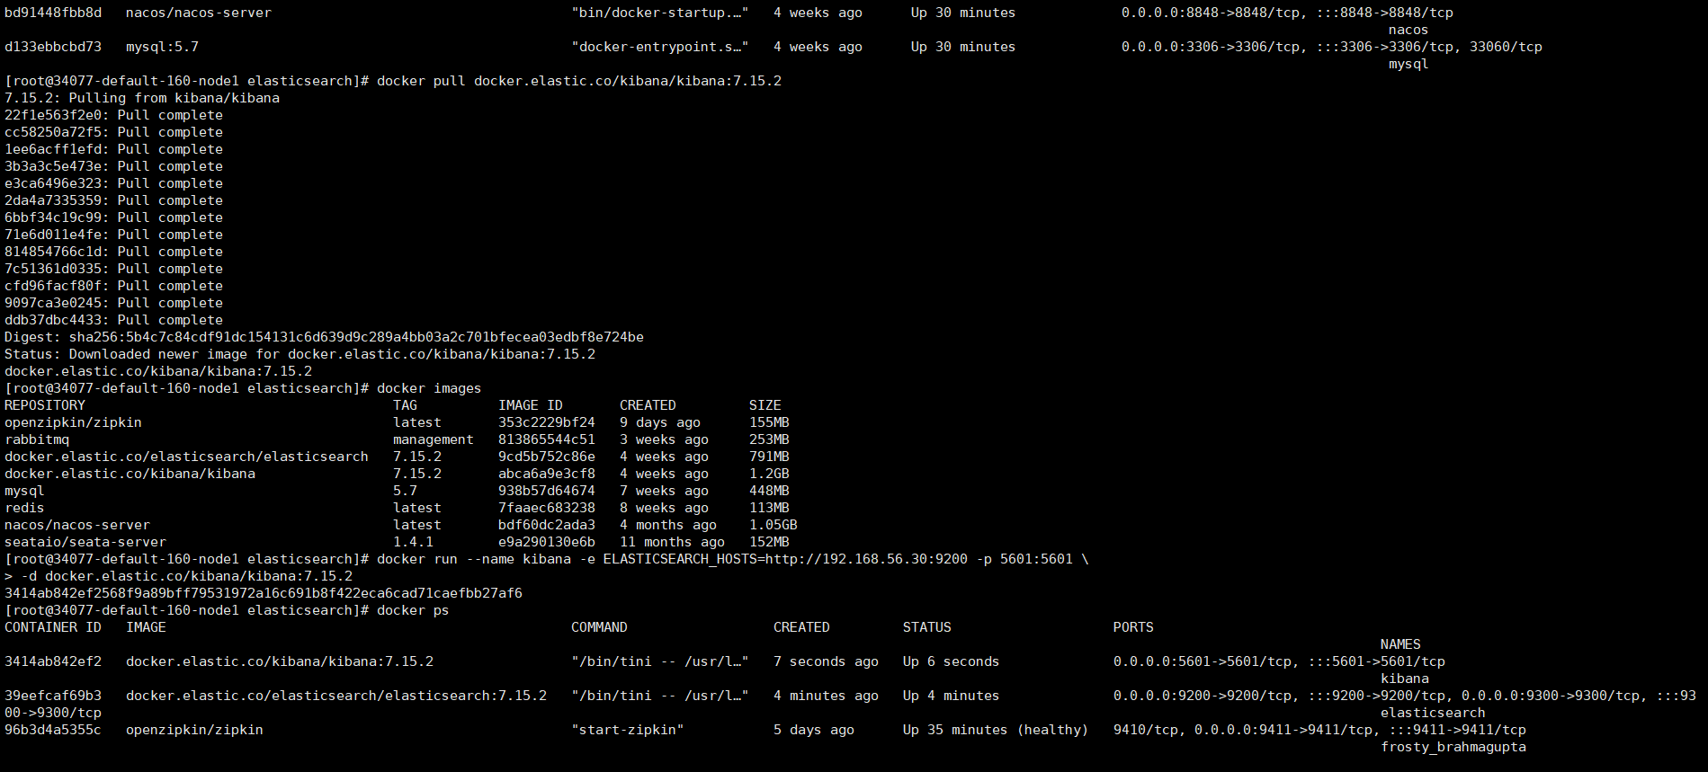Select image ID bdf60dc2ada3
The height and width of the screenshot is (772, 1708).
coord(547,525)
